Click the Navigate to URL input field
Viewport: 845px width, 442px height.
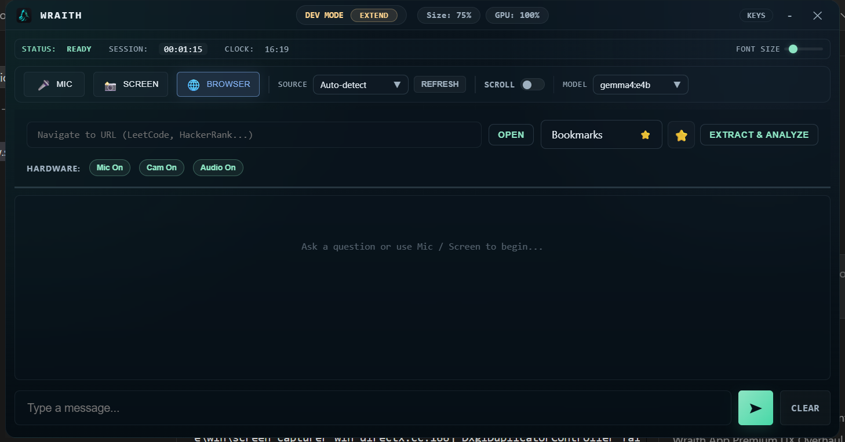pyautogui.click(x=254, y=134)
